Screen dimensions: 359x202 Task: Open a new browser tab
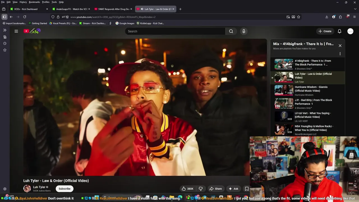click(x=180, y=9)
